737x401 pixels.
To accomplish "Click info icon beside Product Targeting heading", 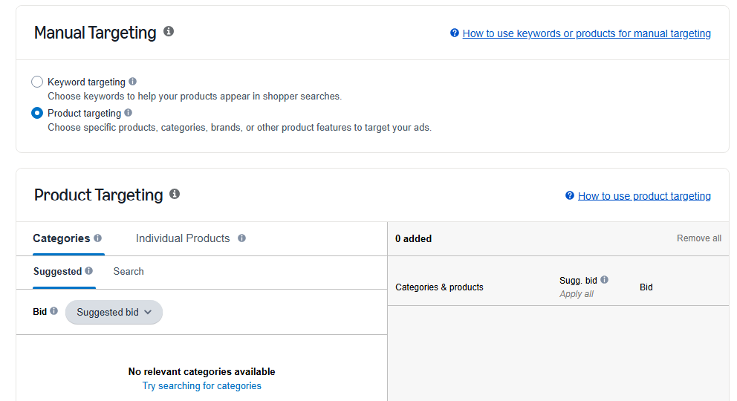I will pyautogui.click(x=175, y=194).
